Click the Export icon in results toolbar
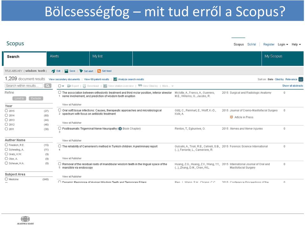The width and height of the screenshot is (305, 225). tap(69, 86)
